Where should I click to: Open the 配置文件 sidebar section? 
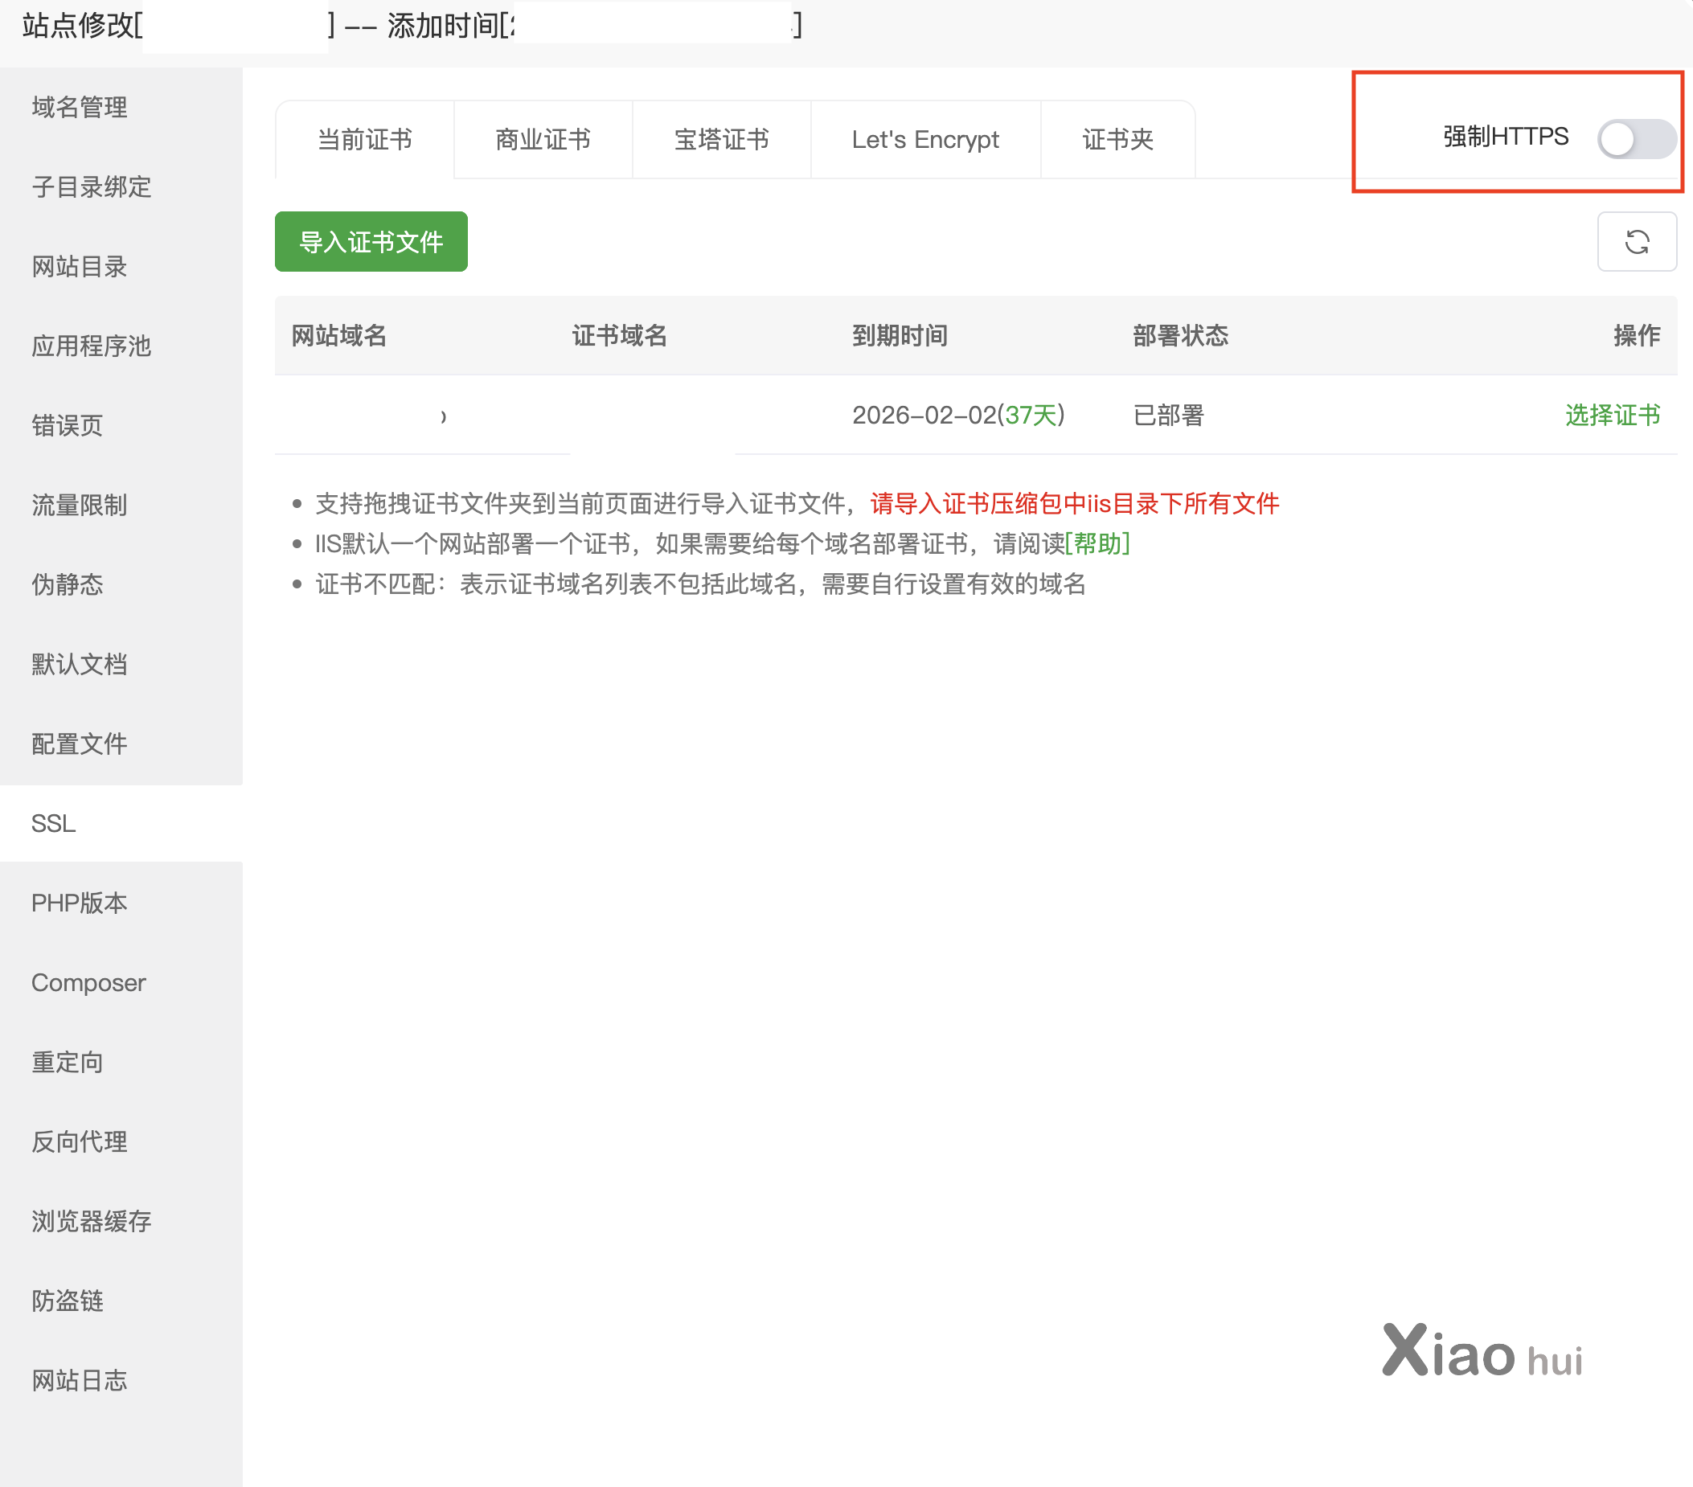tap(80, 743)
